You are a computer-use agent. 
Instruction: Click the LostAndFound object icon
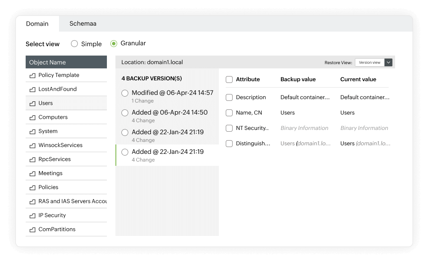click(x=32, y=89)
